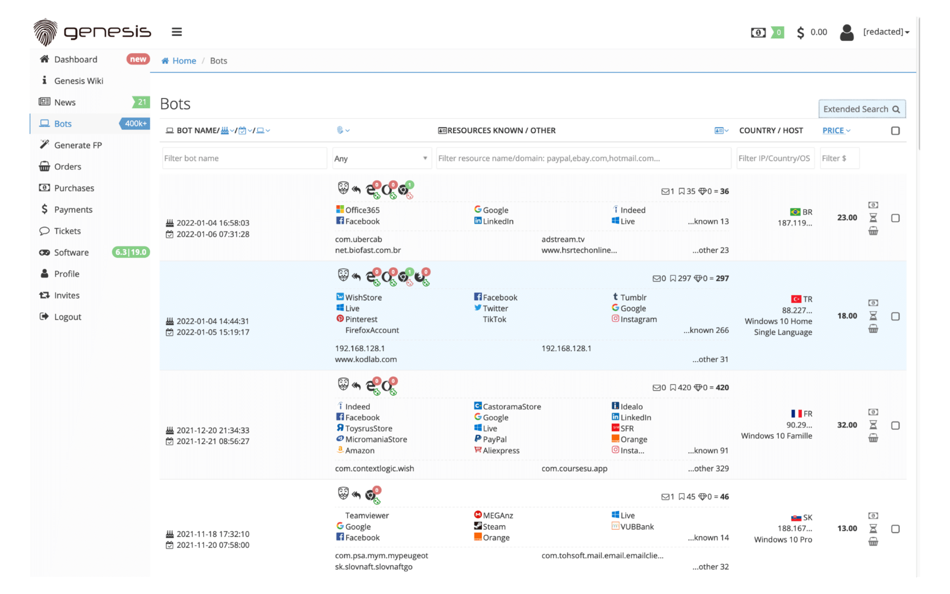Go to Purchases in the sidebar
The width and height of the screenshot is (950, 594).
(x=74, y=188)
